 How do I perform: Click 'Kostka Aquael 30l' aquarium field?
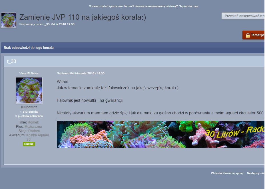(x=37, y=135)
